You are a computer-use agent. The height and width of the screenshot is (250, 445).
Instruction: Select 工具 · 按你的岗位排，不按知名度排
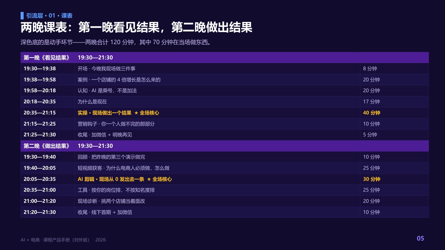coord(116,190)
